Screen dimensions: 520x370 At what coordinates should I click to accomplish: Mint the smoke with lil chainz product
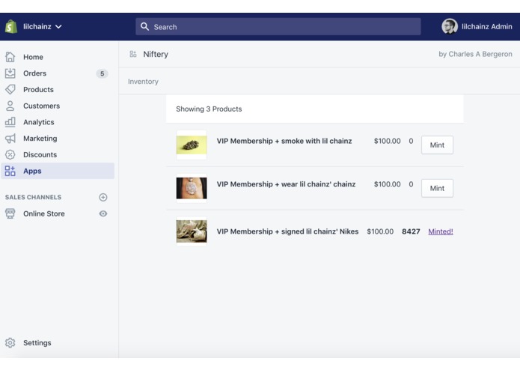(437, 145)
